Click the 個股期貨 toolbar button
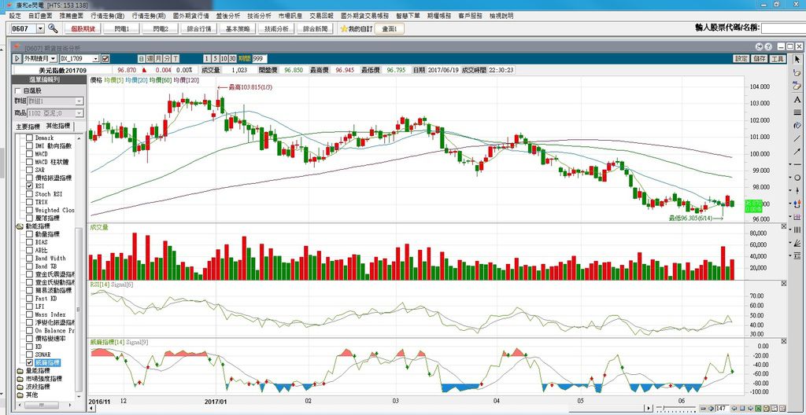This screenshot has width=806, height=415. tap(83, 29)
